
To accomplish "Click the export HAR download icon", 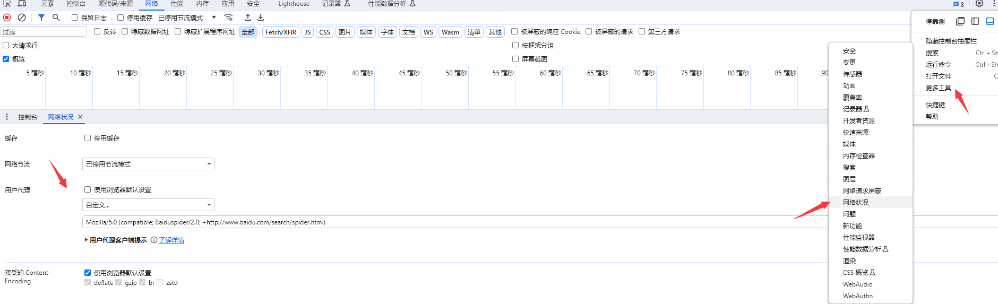I will click(x=261, y=18).
